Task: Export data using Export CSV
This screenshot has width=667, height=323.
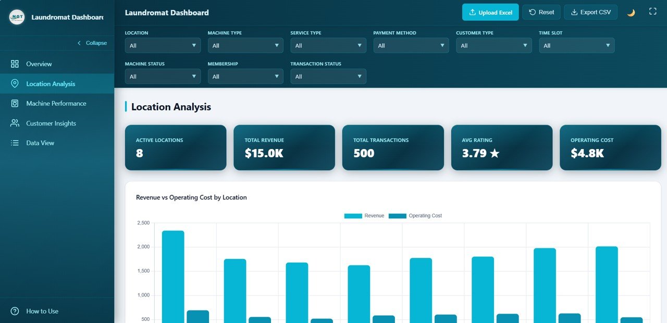Action: coord(590,11)
